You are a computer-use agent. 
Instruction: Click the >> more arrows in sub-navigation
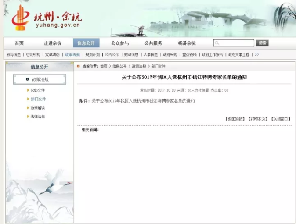(257, 55)
